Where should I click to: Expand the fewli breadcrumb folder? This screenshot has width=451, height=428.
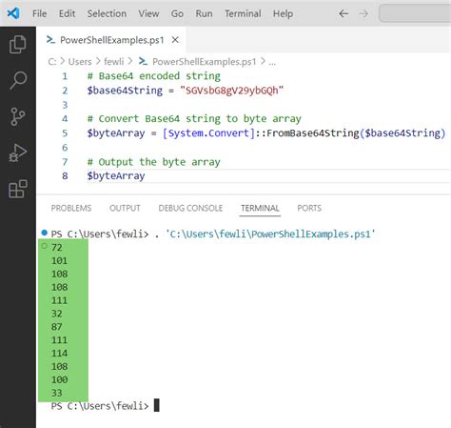coord(114,62)
